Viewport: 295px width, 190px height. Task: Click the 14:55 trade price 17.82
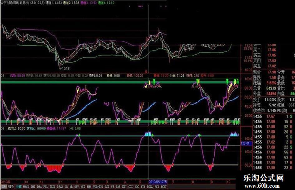click(271, 142)
